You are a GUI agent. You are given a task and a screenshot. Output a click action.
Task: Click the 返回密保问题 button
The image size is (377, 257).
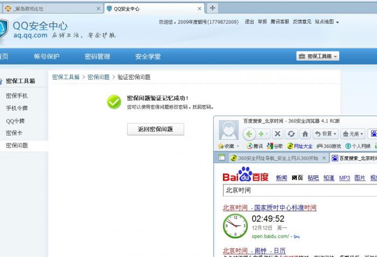[156, 129]
